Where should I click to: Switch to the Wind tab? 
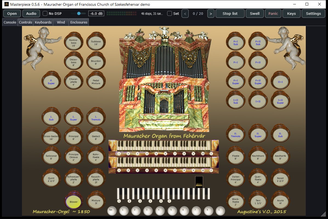[x=61, y=22]
